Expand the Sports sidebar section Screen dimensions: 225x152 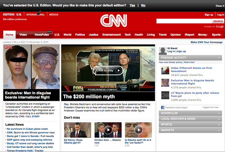tap(190, 125)
